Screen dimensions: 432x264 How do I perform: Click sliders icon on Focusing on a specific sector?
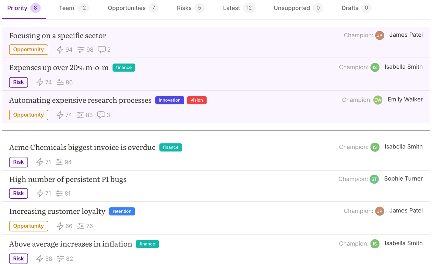click(81, 50)
